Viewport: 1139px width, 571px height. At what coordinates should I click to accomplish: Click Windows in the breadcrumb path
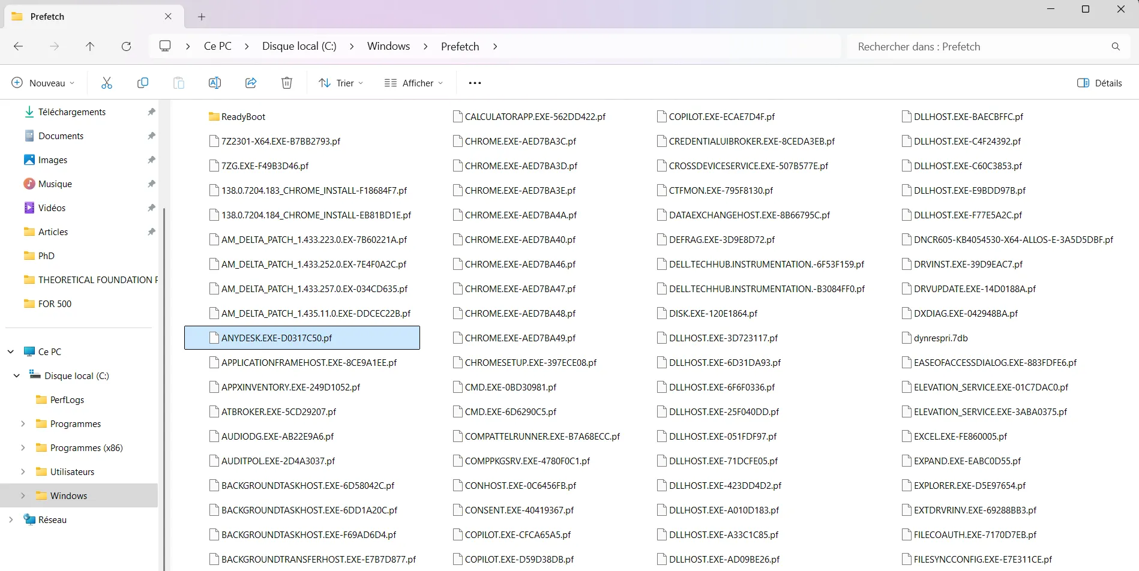[388, 46]
